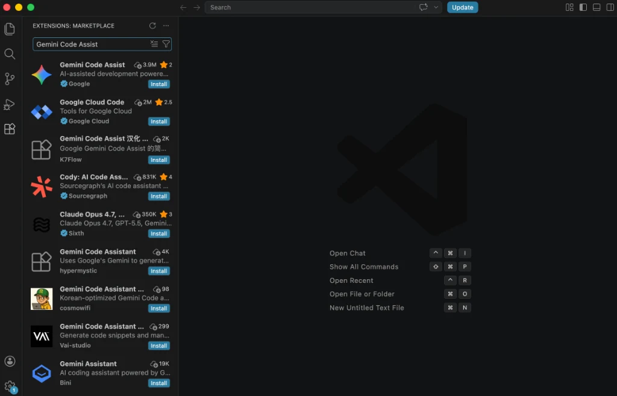617x396 pixels.
Task: Select the Cody Sourcegraph logo icon
Action: point(42,187)
